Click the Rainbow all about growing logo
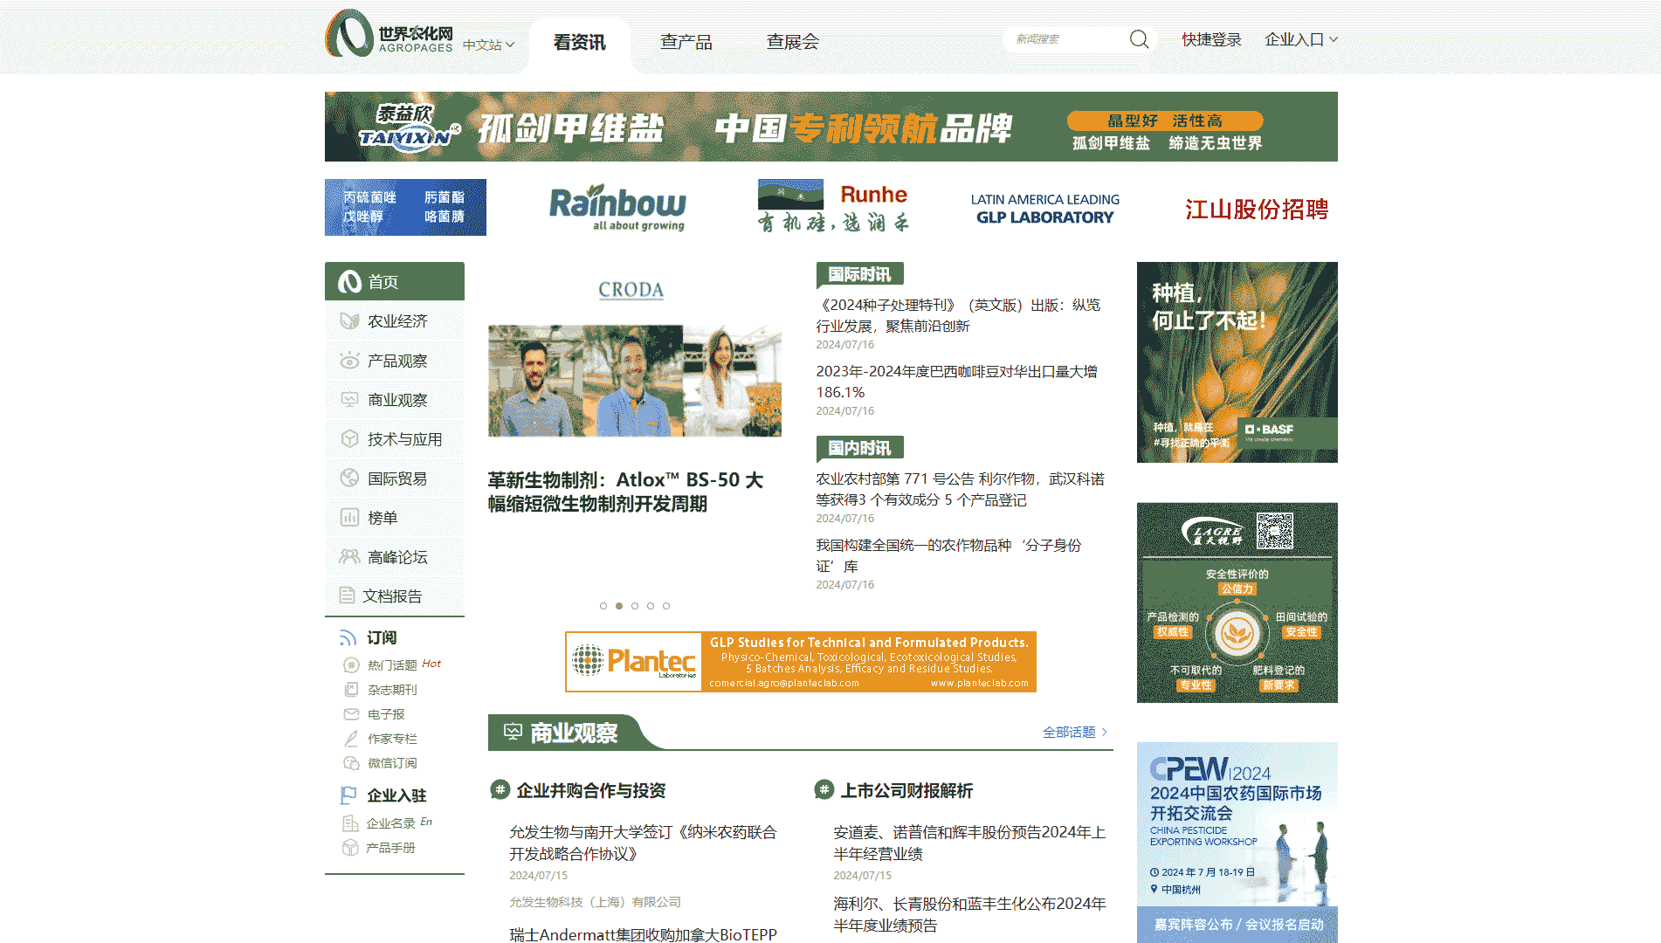Viewport: 1661px width, 943px height. 617,207
